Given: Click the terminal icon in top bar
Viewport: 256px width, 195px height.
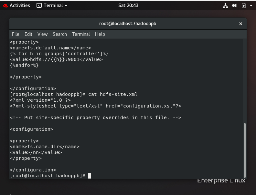Looking at the screenshot, I should 39,5.
